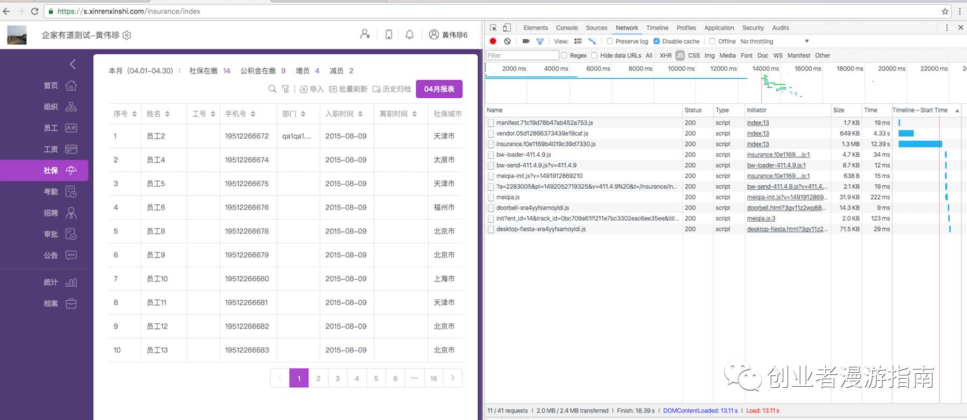Toggle capture screenshots camera icon

click(526, 41)
